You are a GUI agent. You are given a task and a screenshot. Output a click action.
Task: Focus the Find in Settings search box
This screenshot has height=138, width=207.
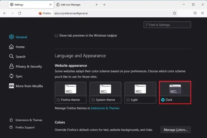coord(167,25)
